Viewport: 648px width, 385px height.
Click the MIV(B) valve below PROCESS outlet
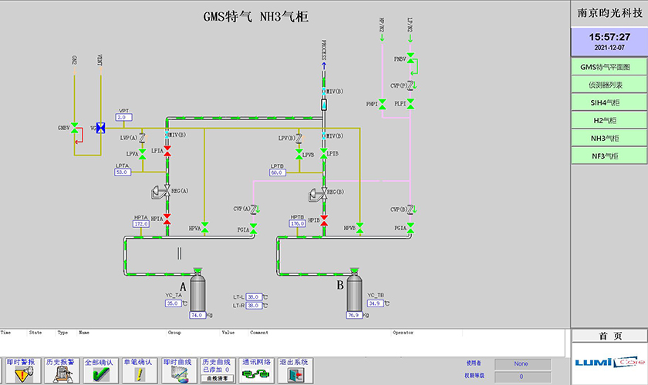(324, 91)
